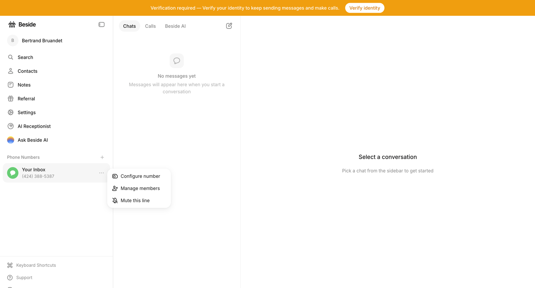
Task: Select the Your Inbox phone line
Action: click(56, 173)
